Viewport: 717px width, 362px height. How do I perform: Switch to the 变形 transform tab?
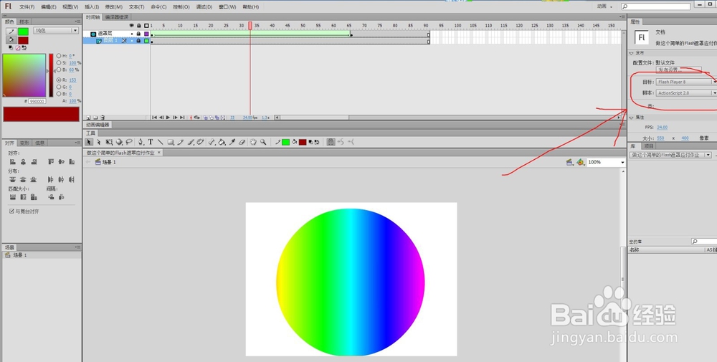(x=24, y=143)
